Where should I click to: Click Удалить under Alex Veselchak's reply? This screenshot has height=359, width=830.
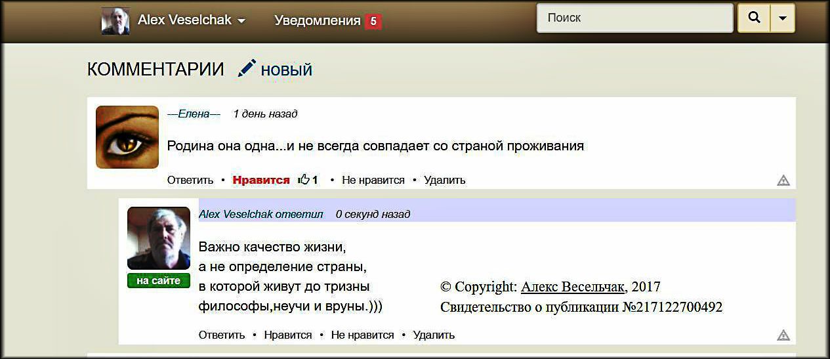click(x=434, y=335)
